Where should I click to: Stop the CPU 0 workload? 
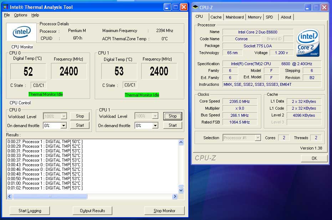(80, 116)
